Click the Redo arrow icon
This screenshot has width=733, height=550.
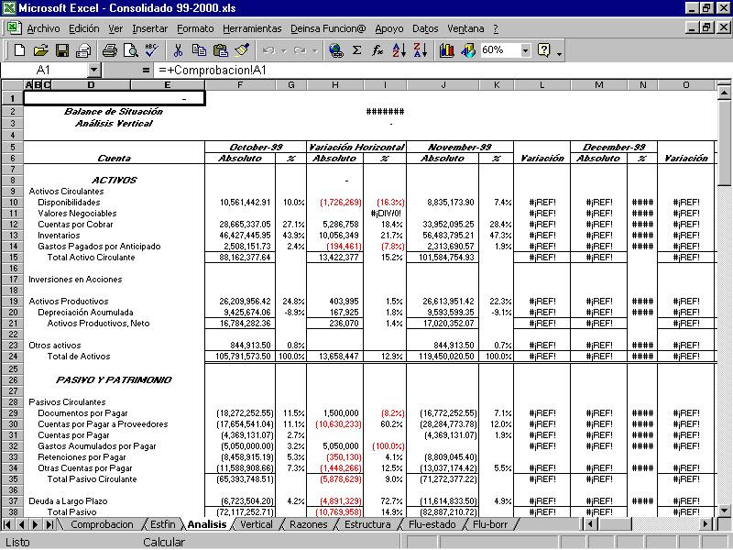tap(300, 50)
